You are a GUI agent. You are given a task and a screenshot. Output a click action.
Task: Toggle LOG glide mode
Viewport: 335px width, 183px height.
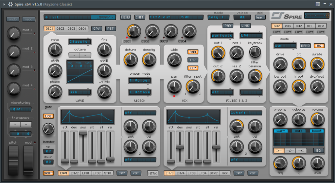point(48,116)
